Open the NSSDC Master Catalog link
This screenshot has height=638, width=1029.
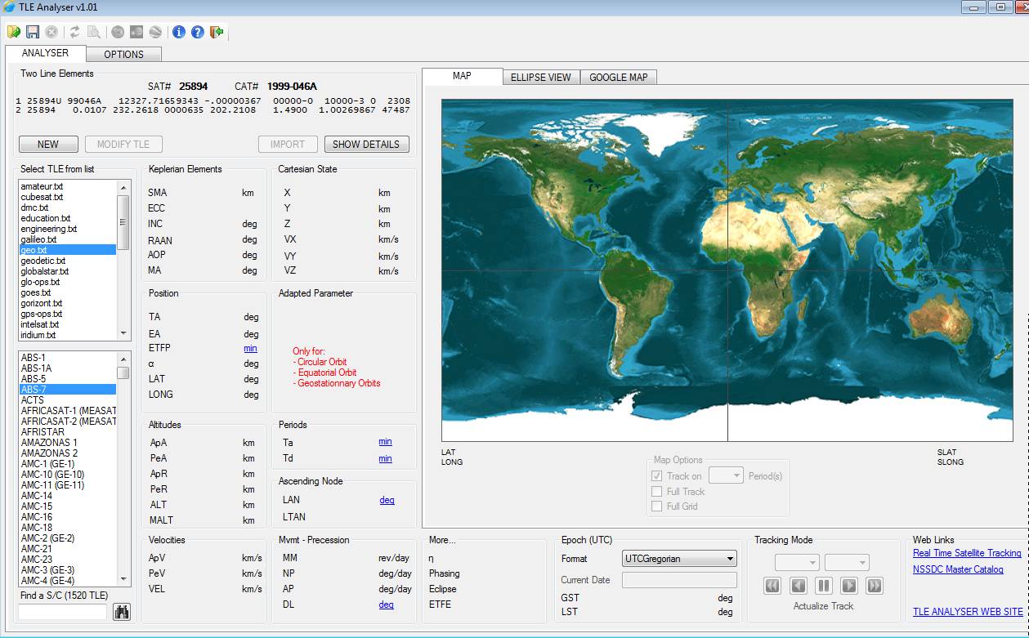pyautogui.click(x=958, y=569)
